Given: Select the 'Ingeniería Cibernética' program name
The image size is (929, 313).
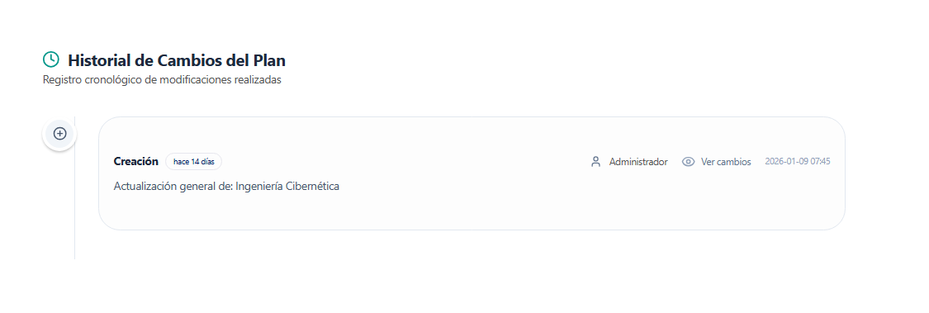Looking at the screenshot, I should tap(287, 186).
